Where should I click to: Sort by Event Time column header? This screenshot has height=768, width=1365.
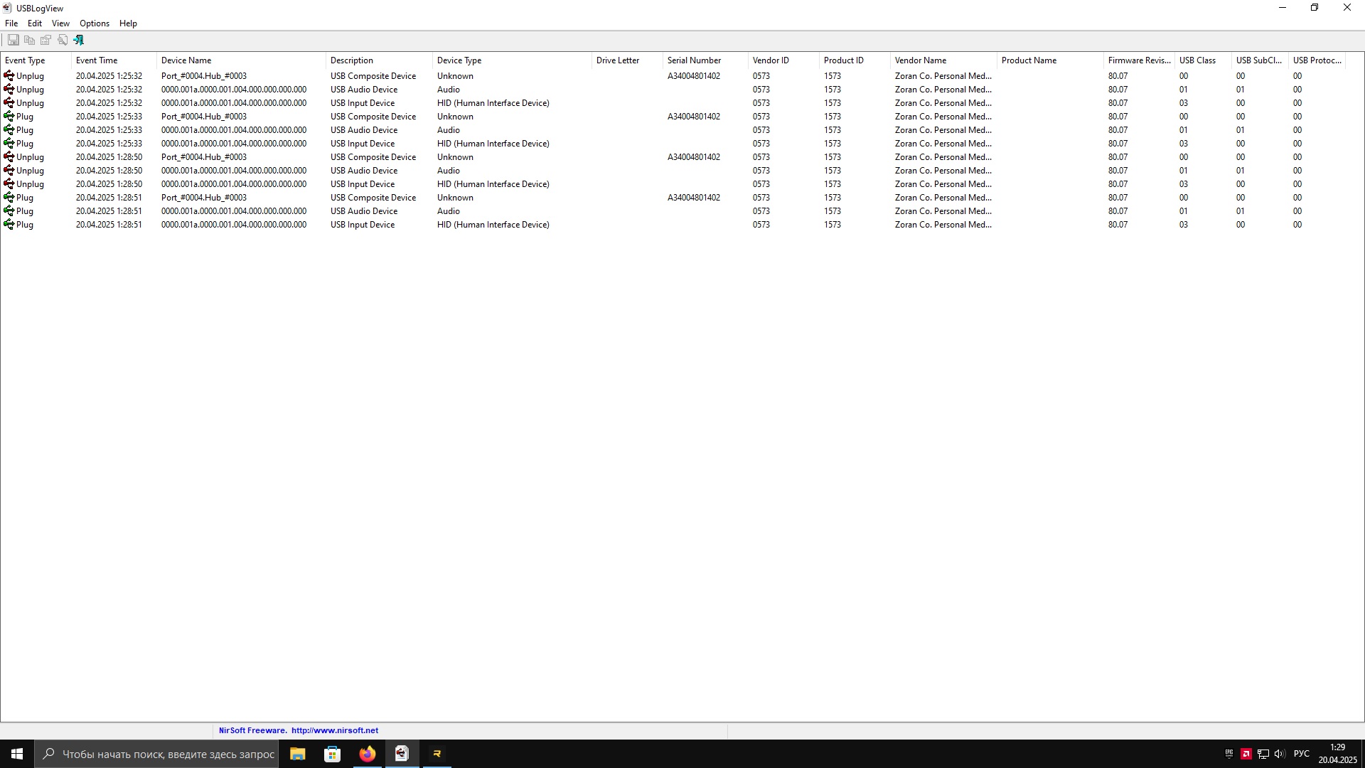tap(97, 60)
